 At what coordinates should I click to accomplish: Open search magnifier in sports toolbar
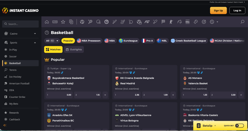click(x=242, y=22)
